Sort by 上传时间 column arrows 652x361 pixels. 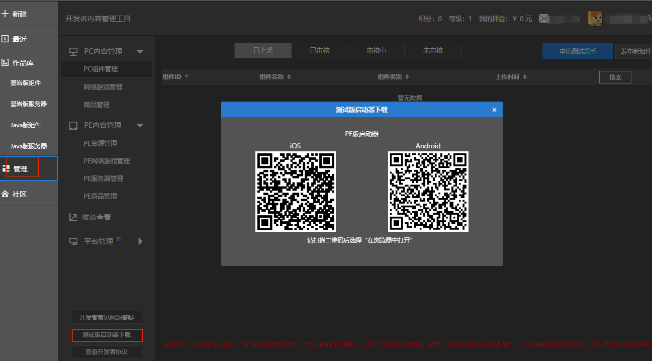click(x=525, y=77)
